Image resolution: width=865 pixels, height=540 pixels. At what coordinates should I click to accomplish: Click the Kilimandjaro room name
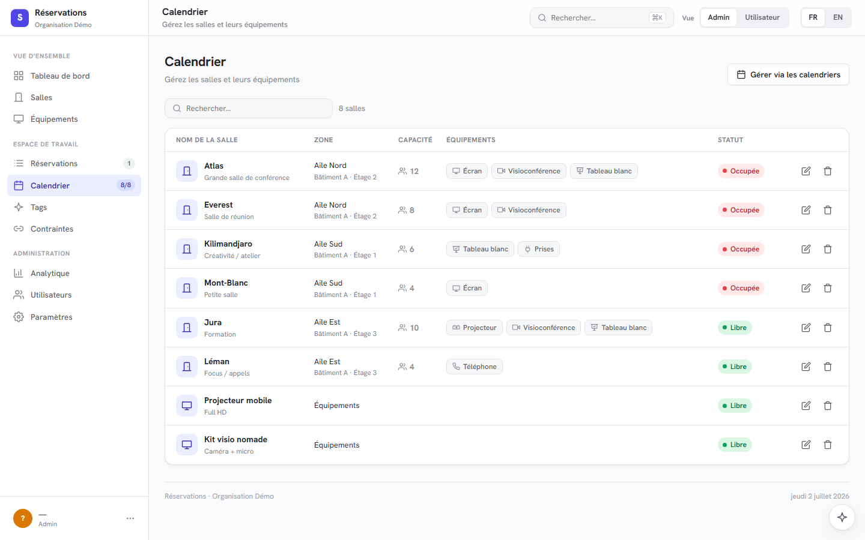[228, 244]
